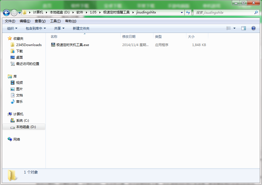Open the 组织 dropdown menu
The width and height of the screenshot is (262, 185).
12,28
